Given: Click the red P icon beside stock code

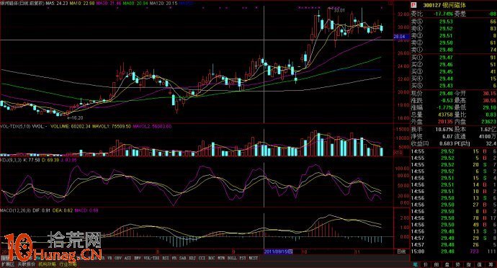Looking at the screenshot, I should click(x=413, y=5).
